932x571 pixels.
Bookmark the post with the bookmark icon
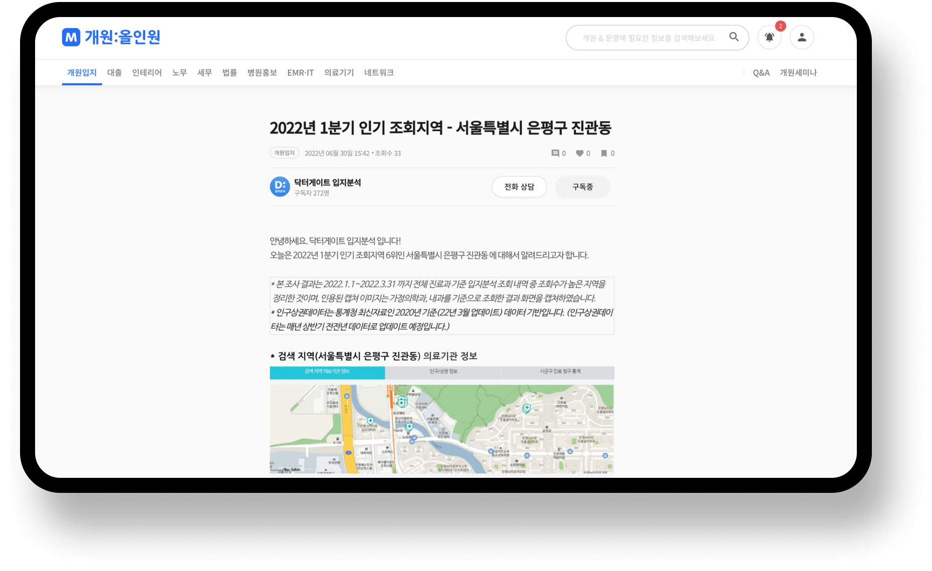604,153
